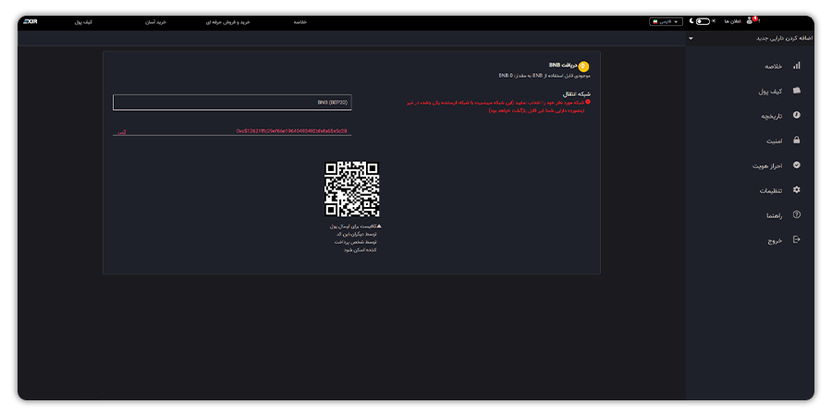Open تنظیمات in the sidebar
The image size is (832, 416).
click(x=771, y=190)
